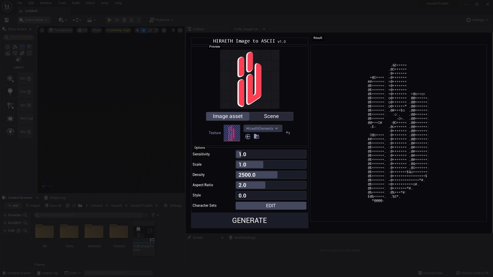The image size is (493, 277).
Task: Reset Texture property to default
Action: click(288, 133)
